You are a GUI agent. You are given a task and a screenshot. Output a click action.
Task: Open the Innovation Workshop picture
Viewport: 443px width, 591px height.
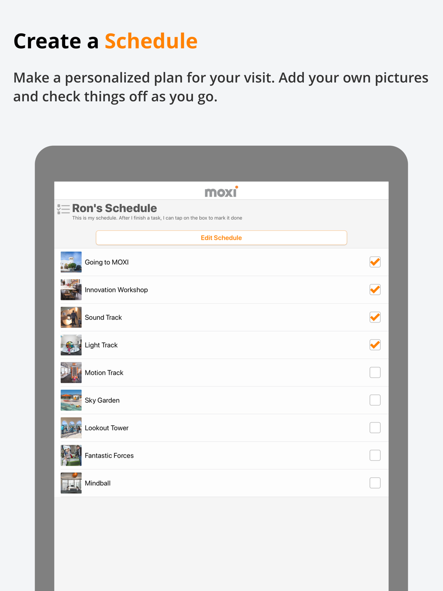71,290
